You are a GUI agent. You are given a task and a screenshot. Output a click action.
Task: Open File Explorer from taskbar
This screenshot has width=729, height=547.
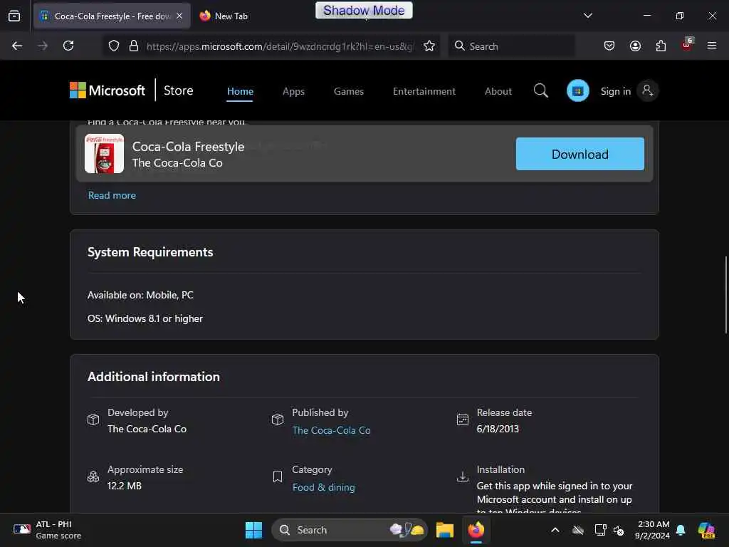tap(444, 530)
